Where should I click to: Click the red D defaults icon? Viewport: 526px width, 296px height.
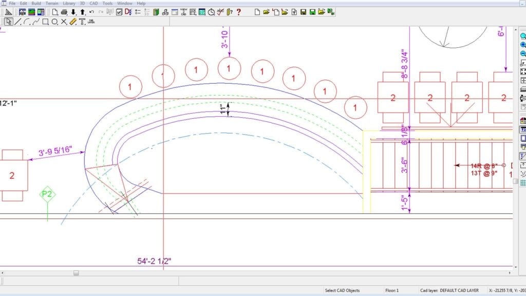(x=128, y=12)
